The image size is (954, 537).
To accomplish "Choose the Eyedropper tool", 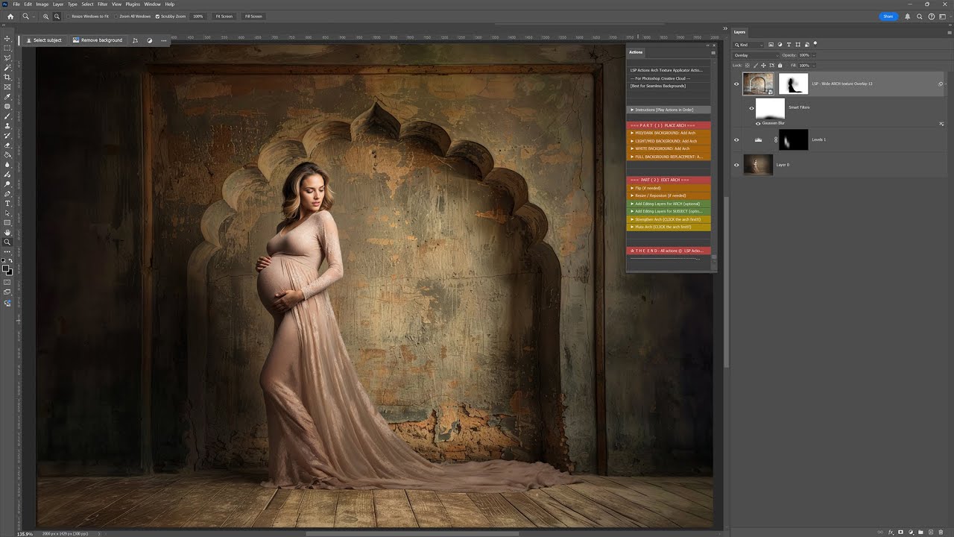I will coord(7,97).
